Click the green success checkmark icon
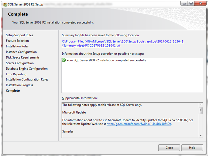The height and width of the screenshot is (157, 209). pyautogui.click(x=64, y=60)
